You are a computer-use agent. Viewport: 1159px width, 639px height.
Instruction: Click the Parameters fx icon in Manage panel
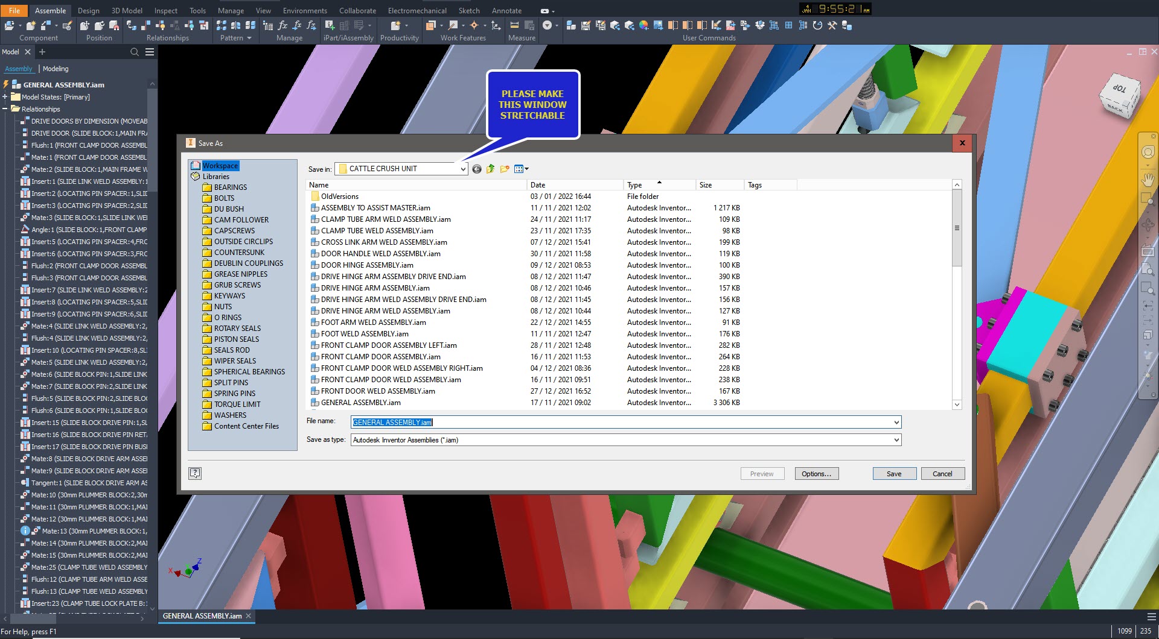click(282, 25)
